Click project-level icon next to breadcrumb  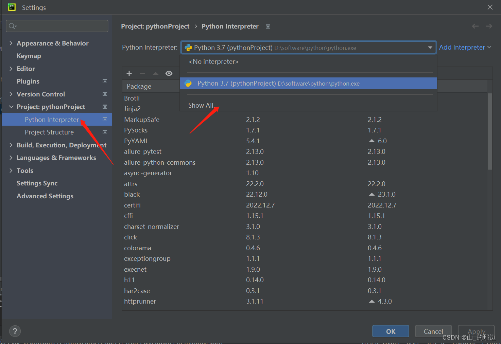coord(268,26)
